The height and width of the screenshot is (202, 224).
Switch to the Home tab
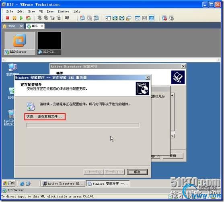pyautogui.click(x=11, y=26)
